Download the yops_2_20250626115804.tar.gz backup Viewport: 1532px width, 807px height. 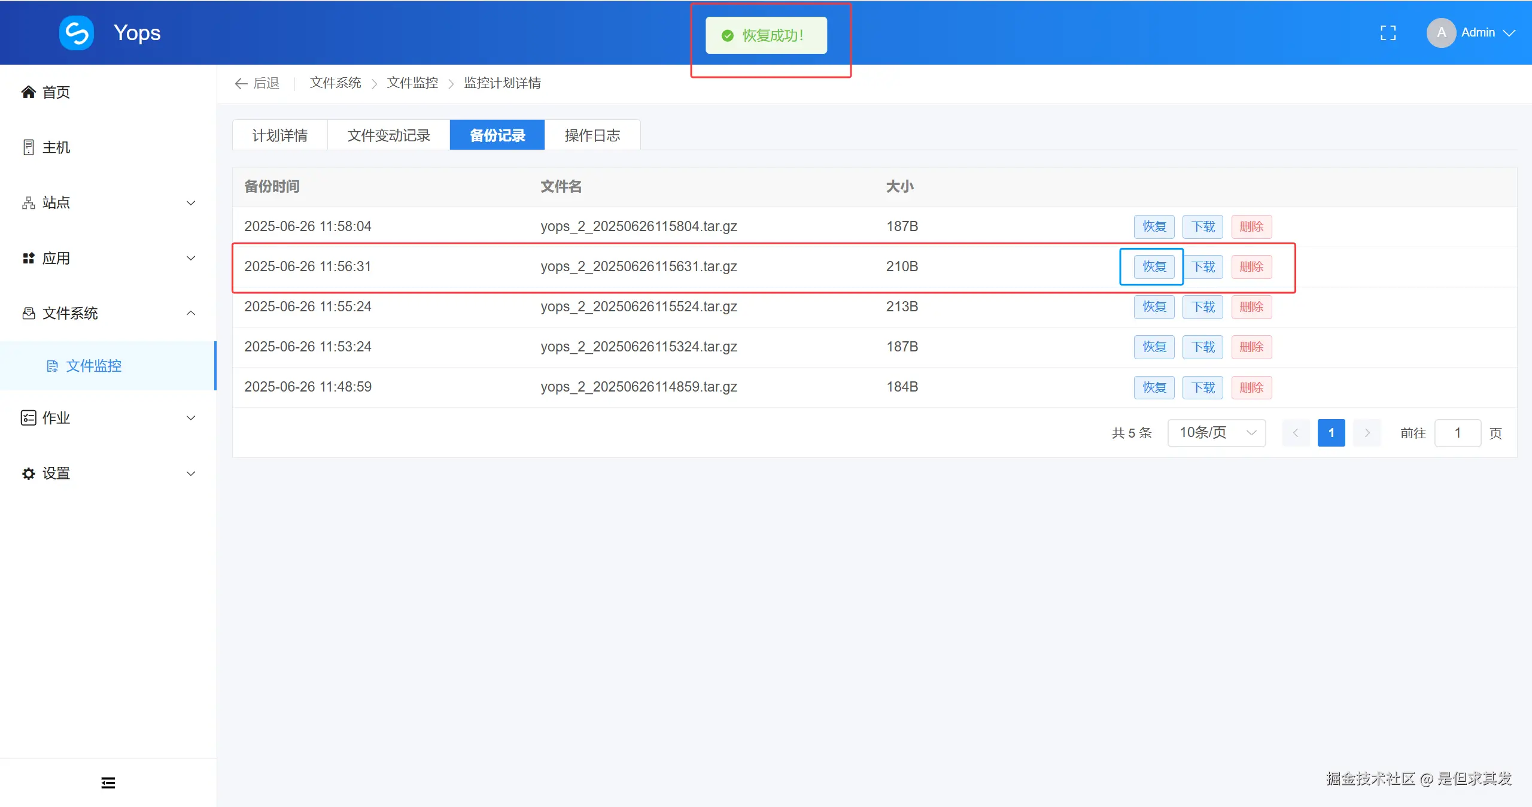click(x=1202, y=226)
